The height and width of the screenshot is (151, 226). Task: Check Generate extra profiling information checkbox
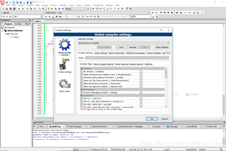[x=141, y=78]
